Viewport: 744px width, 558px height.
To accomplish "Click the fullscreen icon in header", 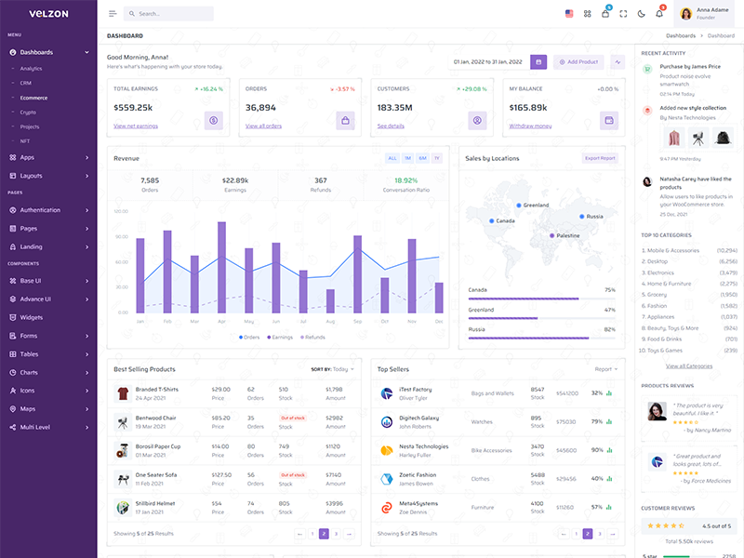I will [x=624, y=14].
